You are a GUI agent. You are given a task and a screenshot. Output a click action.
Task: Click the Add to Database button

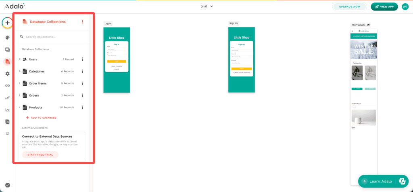pos(41,118)
